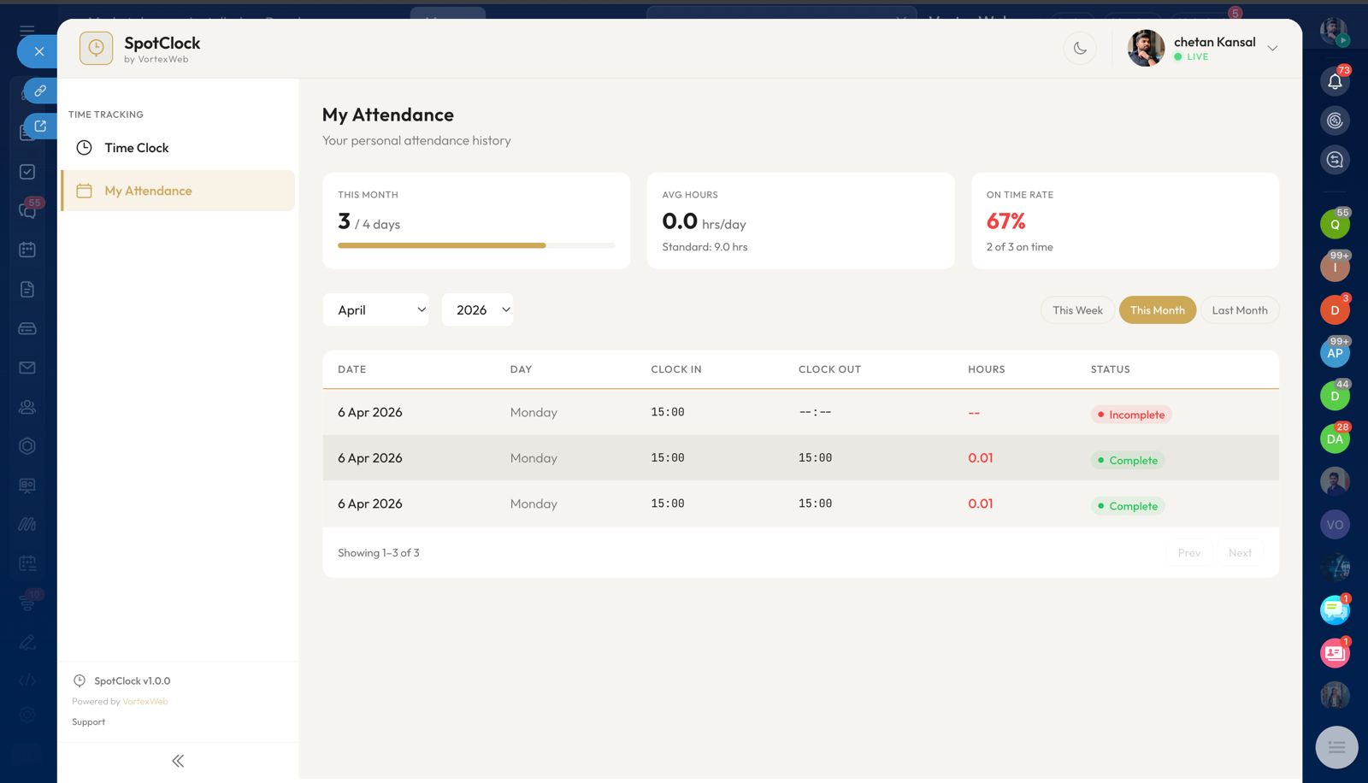This screenshot has width=1368, height=783.
Task: Select the This Week filter
Action: point(1077,310)
